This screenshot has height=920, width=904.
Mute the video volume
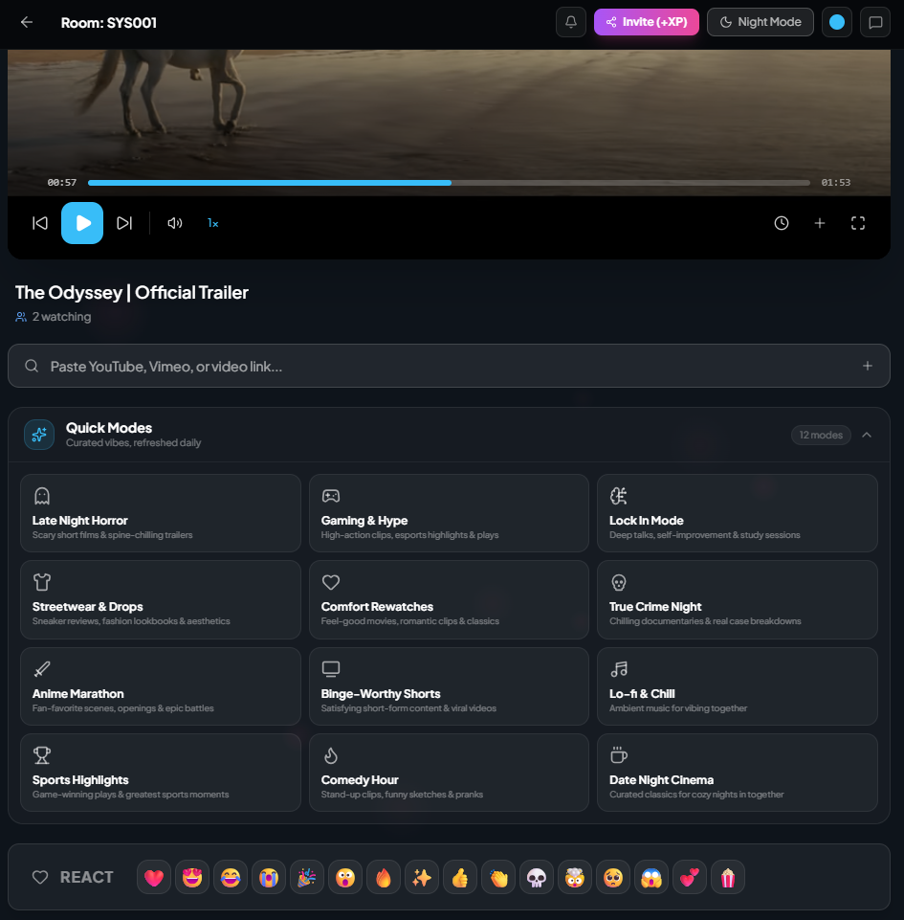(x=174, y=222)
